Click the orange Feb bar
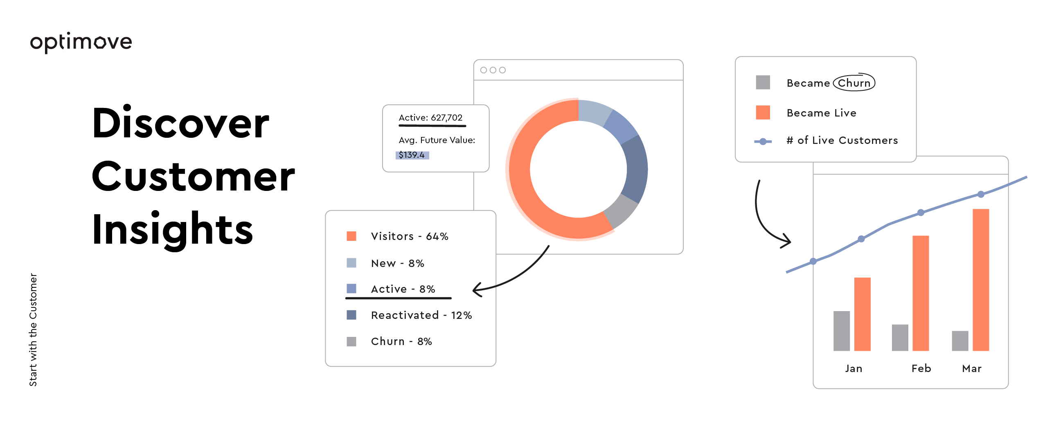The width and height of the screenshot is (1063, 426). (x=920, y=294)
